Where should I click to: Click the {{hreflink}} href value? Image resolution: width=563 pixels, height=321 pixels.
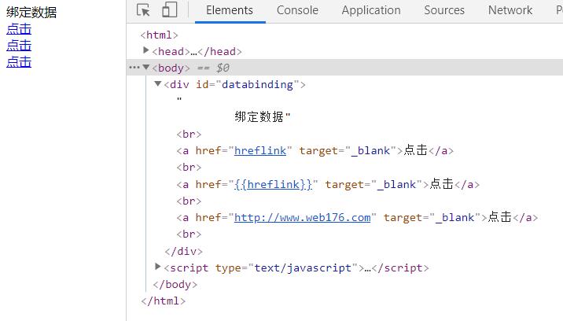coord(273,184)
